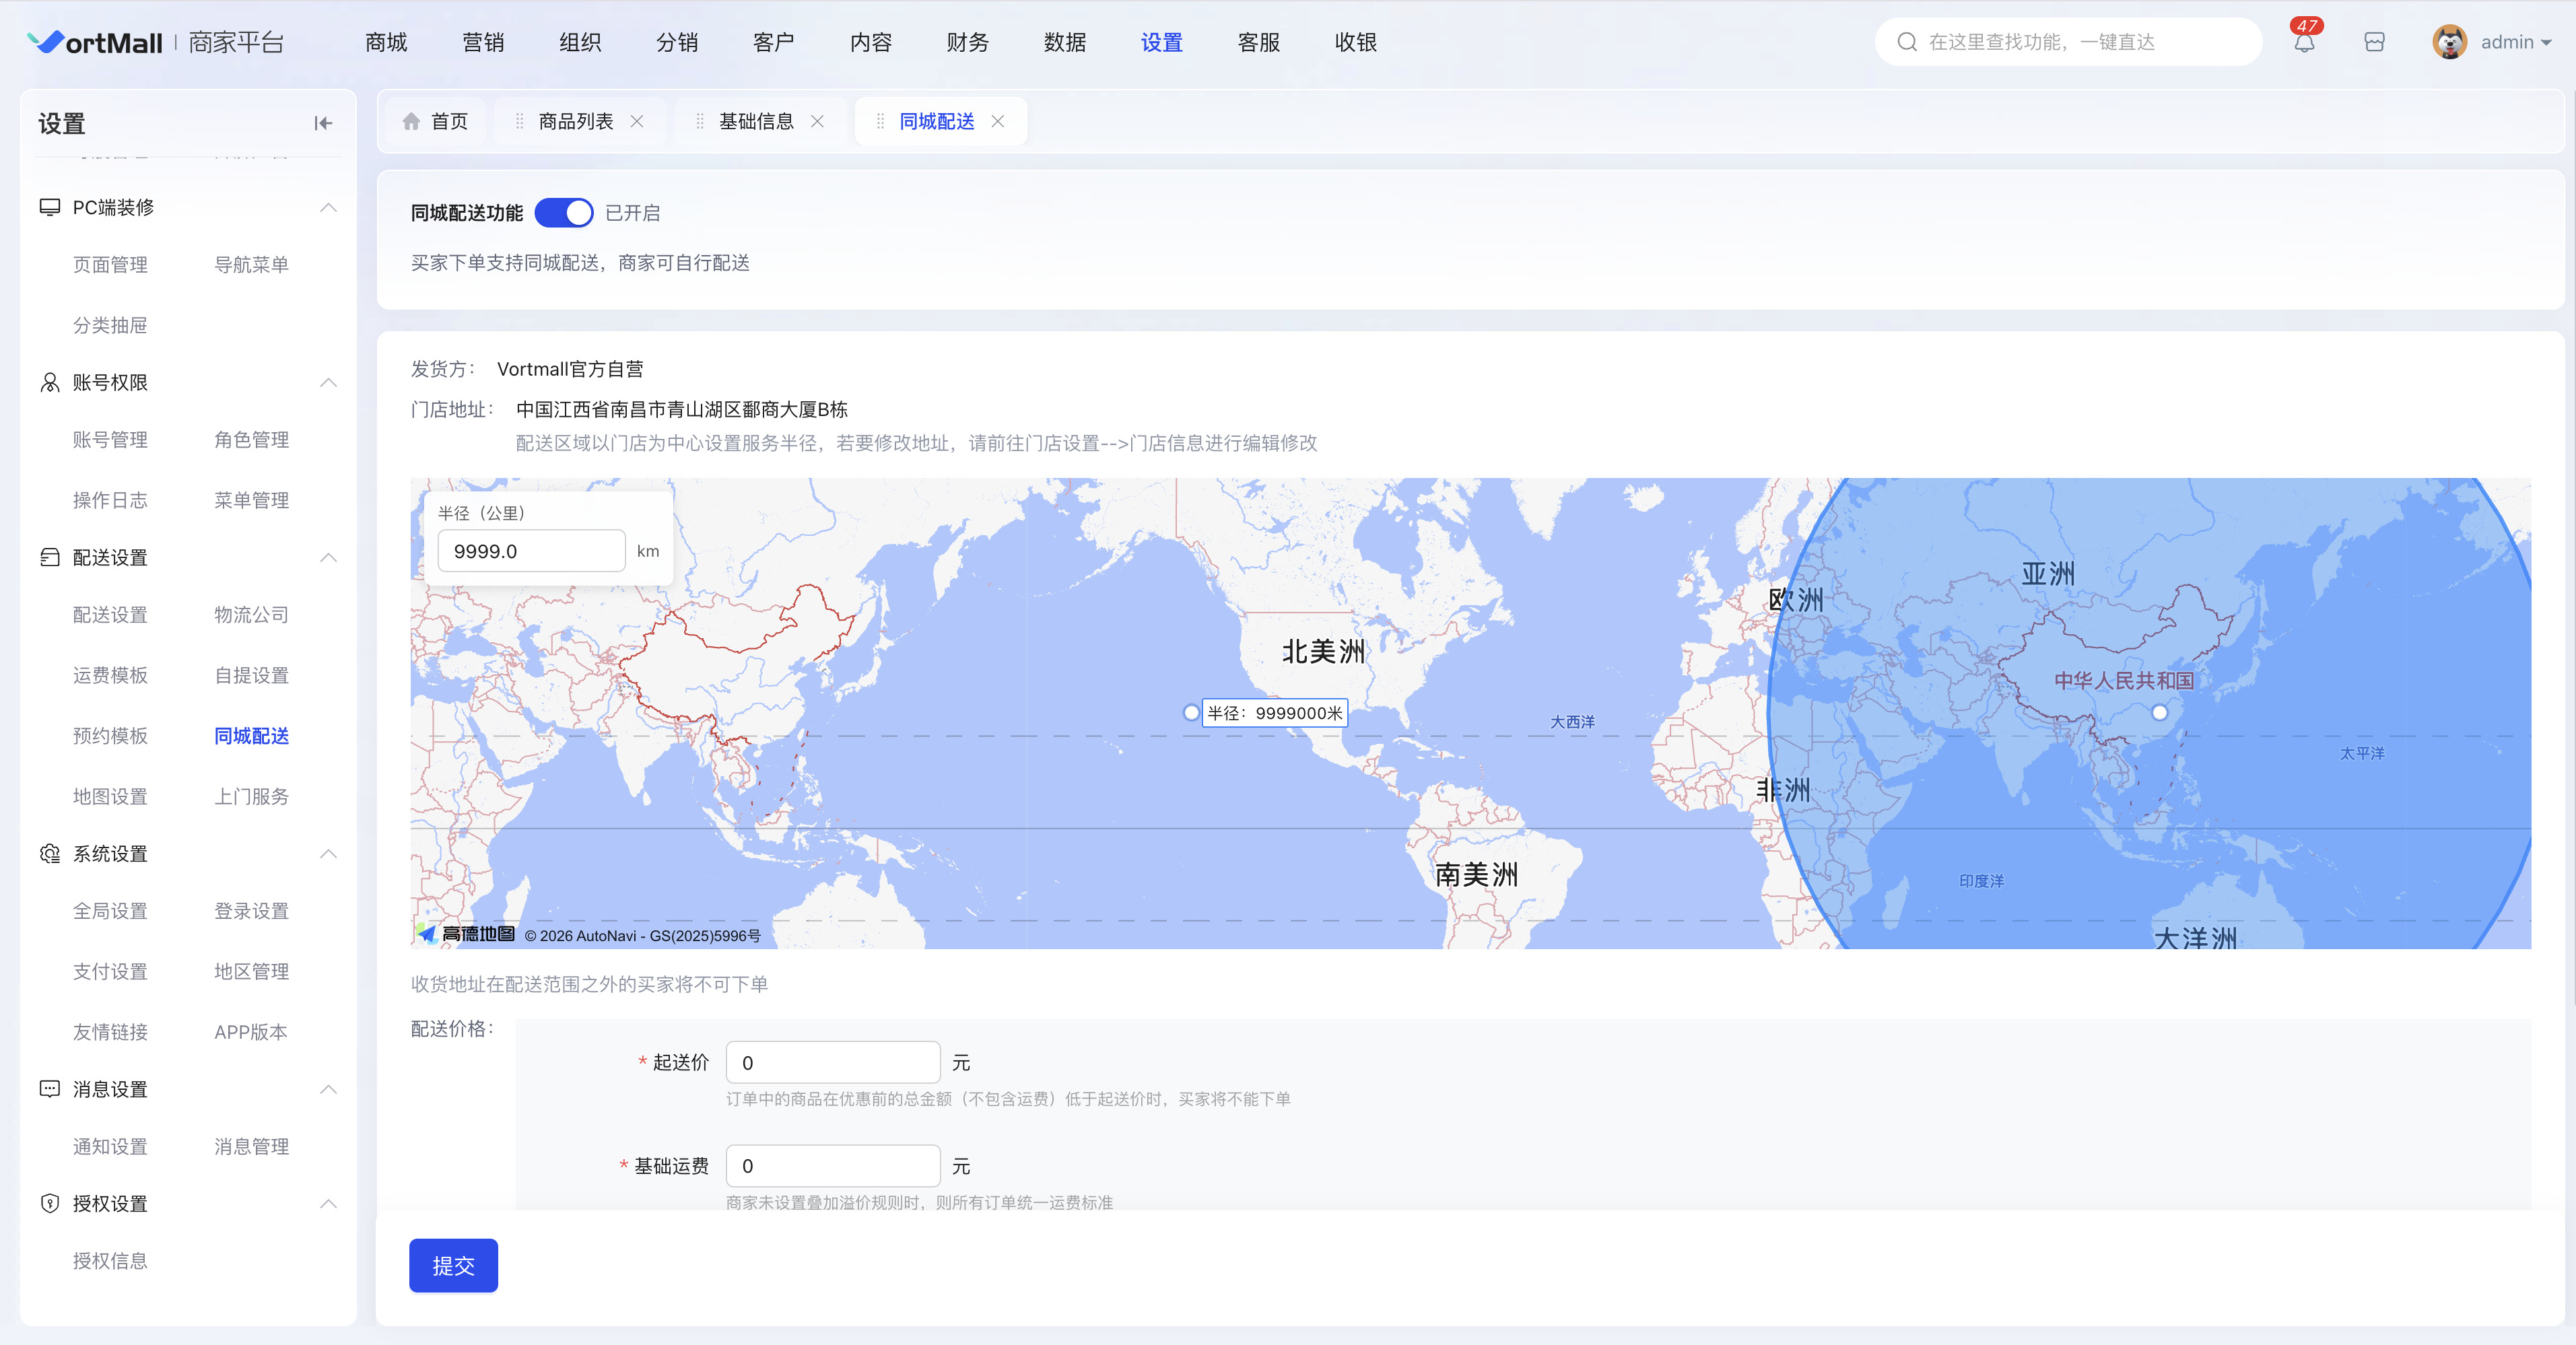2576x1345 pixels.
Task: Collapse the PC端装修 menu group
Action: (x=328, y=207)
